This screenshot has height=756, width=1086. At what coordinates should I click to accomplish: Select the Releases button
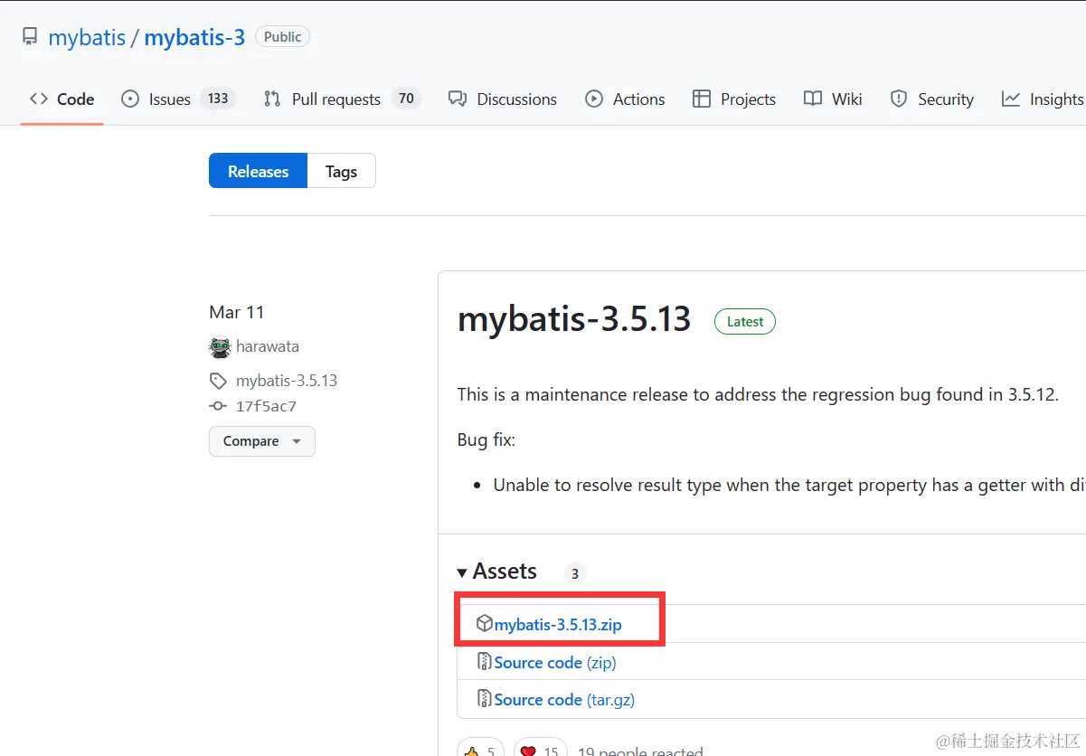pos(258,171)
